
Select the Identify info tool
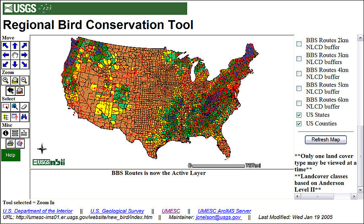[6, 133]
